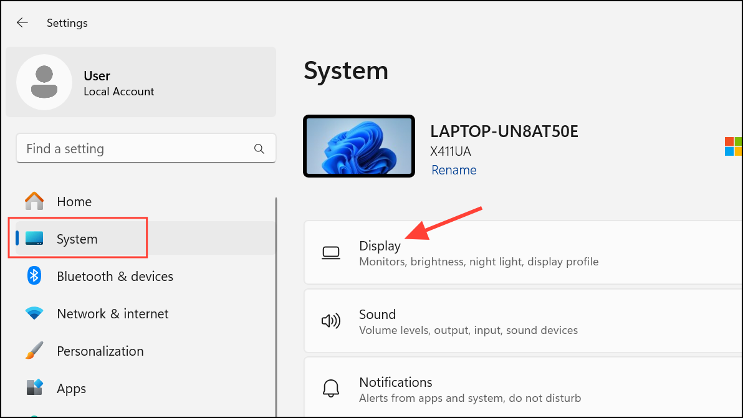This screenshot has width=743, height=418.
Task: Select System in the sidebar
Action: (145, 238)
